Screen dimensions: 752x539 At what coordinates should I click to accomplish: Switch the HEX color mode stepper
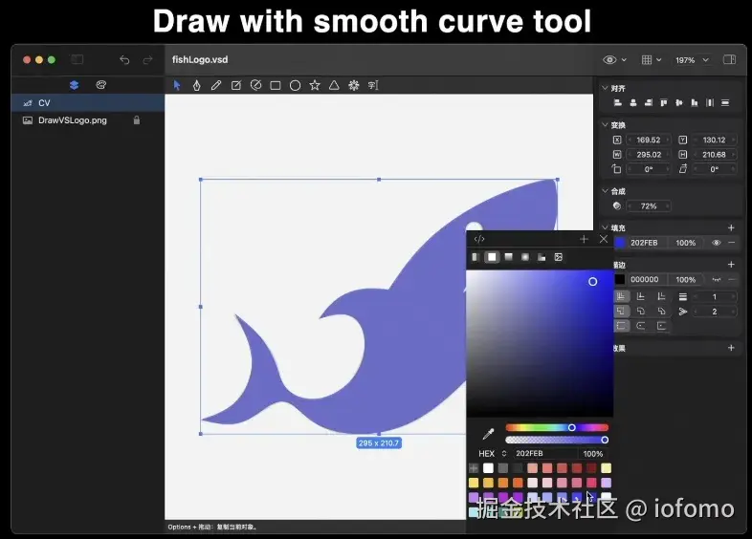pos(504,453)
